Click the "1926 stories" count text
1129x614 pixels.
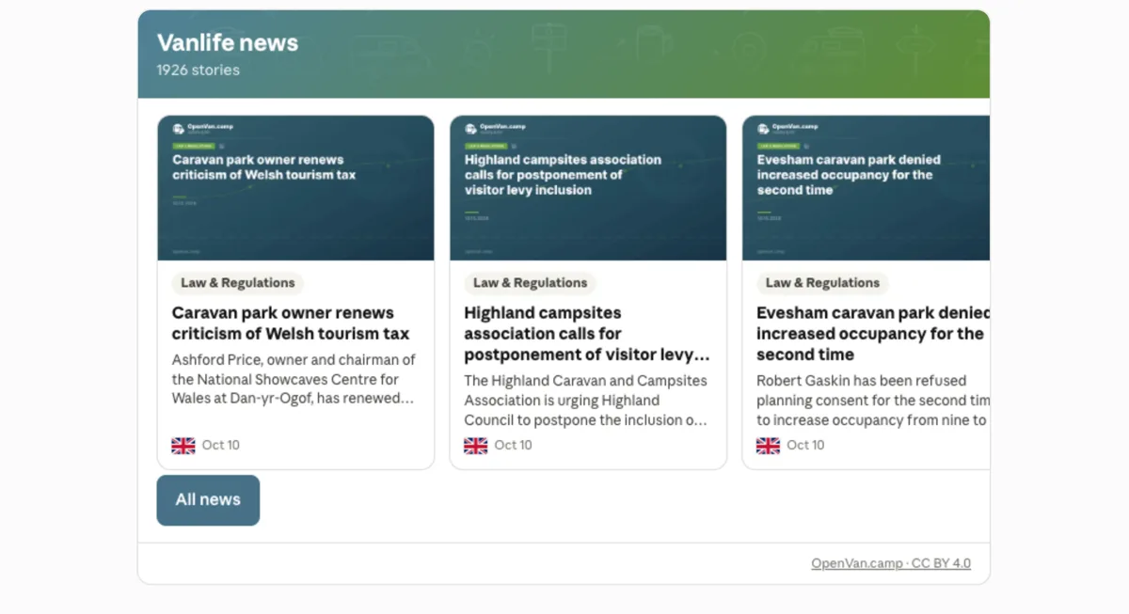click(199, 70)
